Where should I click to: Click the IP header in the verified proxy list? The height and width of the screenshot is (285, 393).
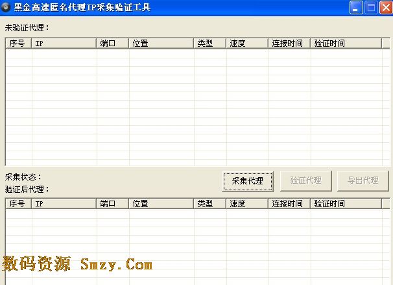click(x=64, y=204)
